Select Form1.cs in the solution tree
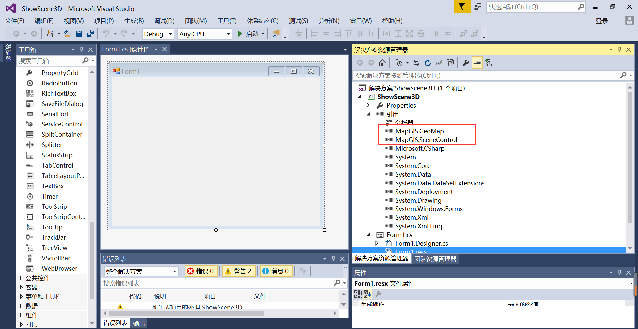The width and height of the screenshot is (638, 329). click(x=399, y=235)
